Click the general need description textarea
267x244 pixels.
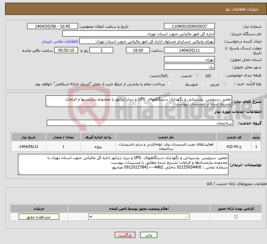point(139,101)
